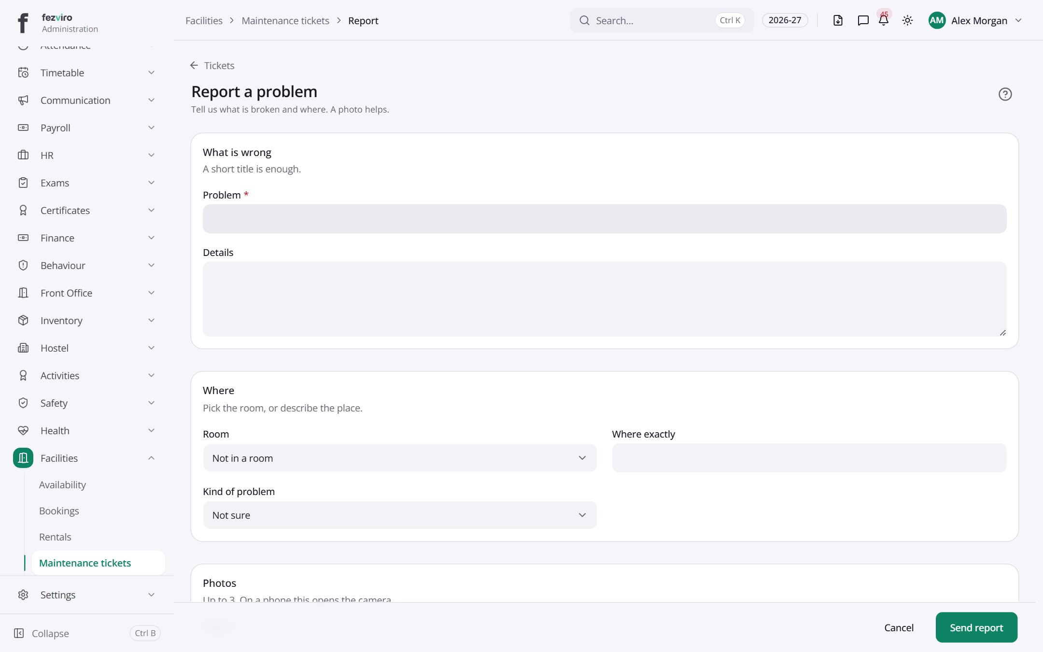Open the Bookings submenu item
Viewport: 1043px width, 652px height.
tap(59, 510)
